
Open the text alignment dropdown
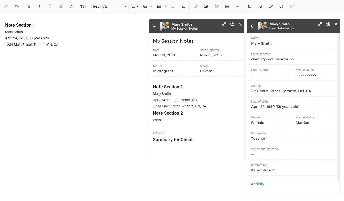pyautogui.click(x=135, y=6)
